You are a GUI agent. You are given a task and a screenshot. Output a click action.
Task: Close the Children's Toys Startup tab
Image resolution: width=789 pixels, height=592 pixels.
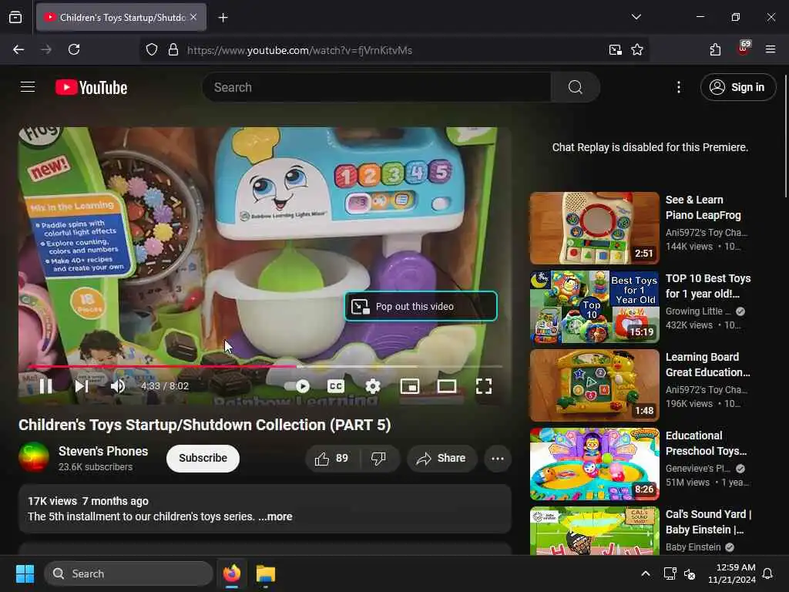(x=193, y=17)
